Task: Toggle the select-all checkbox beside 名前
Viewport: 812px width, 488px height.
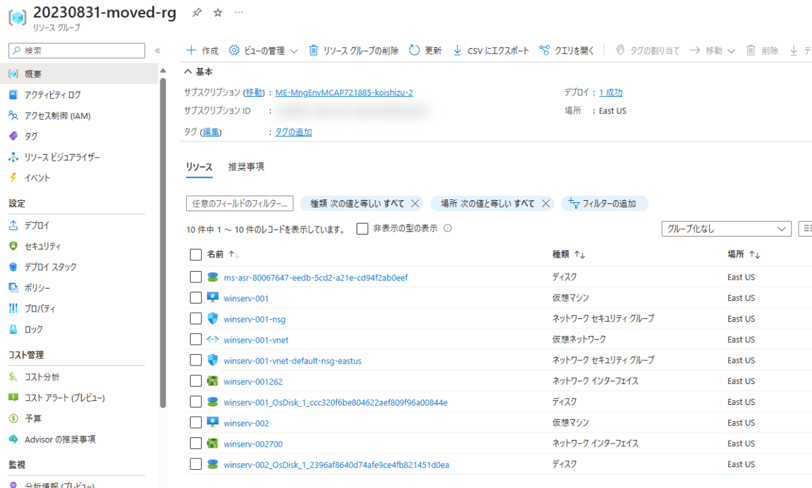Action: (196, 255)
